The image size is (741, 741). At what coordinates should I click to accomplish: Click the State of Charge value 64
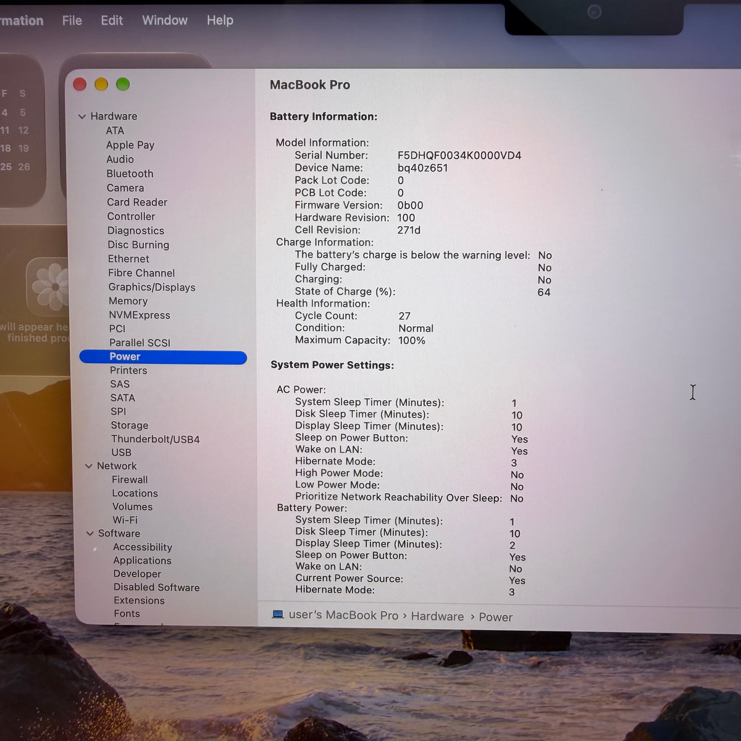pyautogui.click(x=544, y=293)
